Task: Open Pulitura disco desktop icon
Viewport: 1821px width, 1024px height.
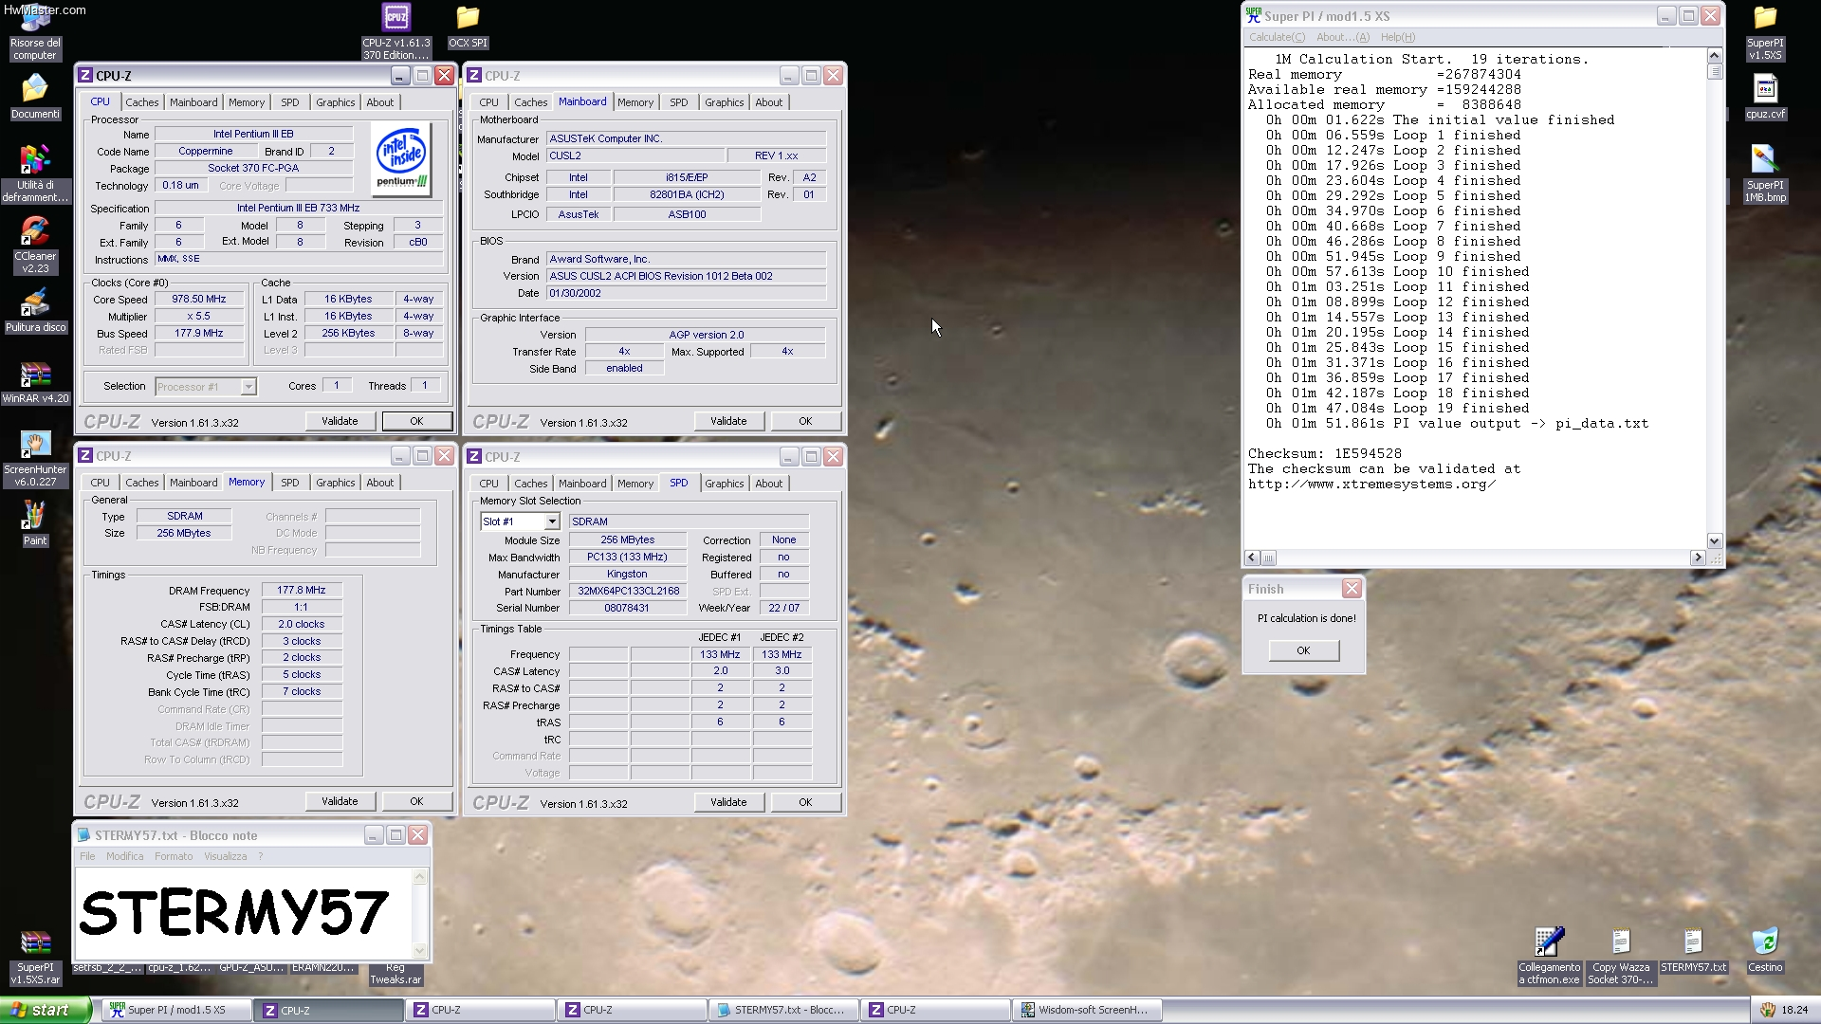Action: point(35,310)
